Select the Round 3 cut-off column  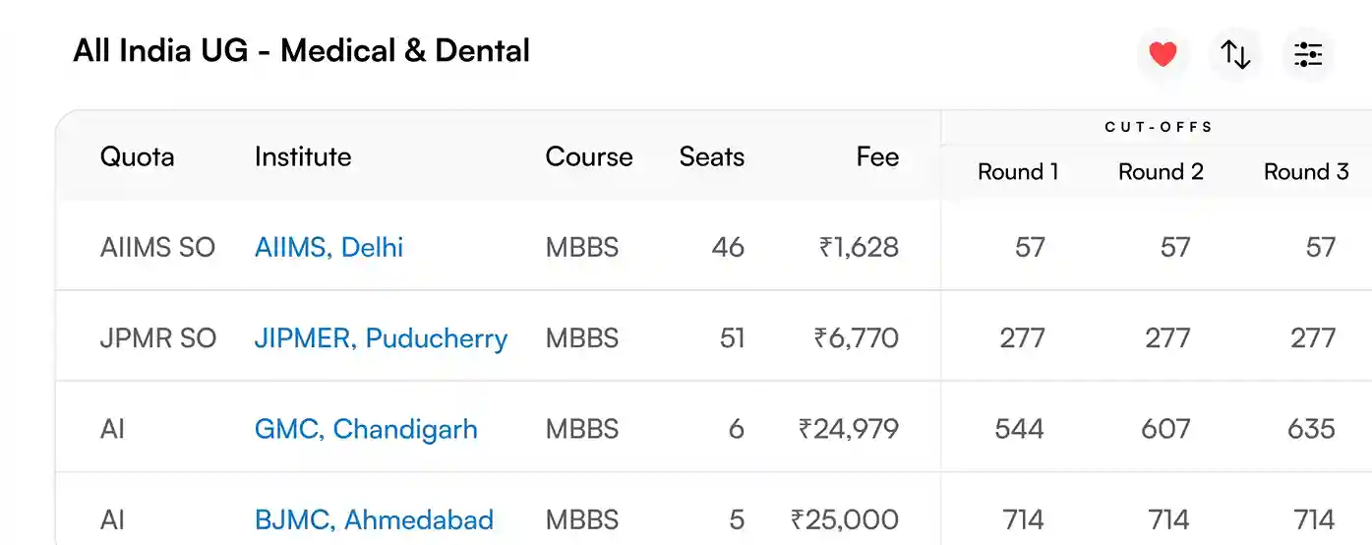tap(1306, 172)
